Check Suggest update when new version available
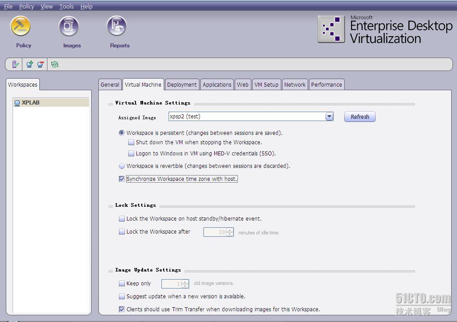The image size is (457, 322). (122, 297)
